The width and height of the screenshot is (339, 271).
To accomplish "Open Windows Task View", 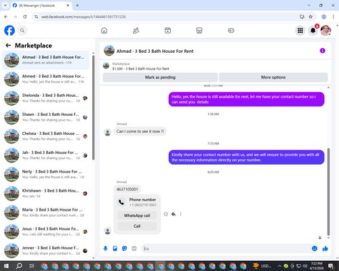I will click(x=32, y=266).
